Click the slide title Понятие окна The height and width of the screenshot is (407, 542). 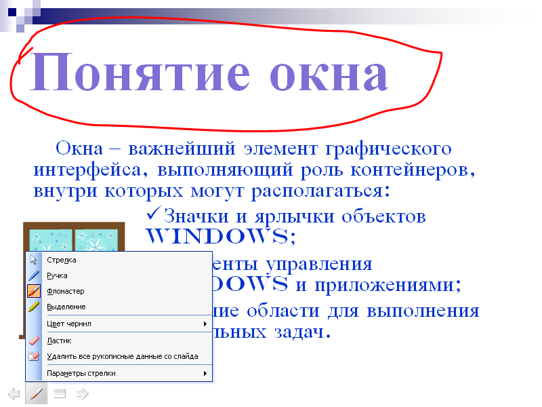tap(209, 73)
